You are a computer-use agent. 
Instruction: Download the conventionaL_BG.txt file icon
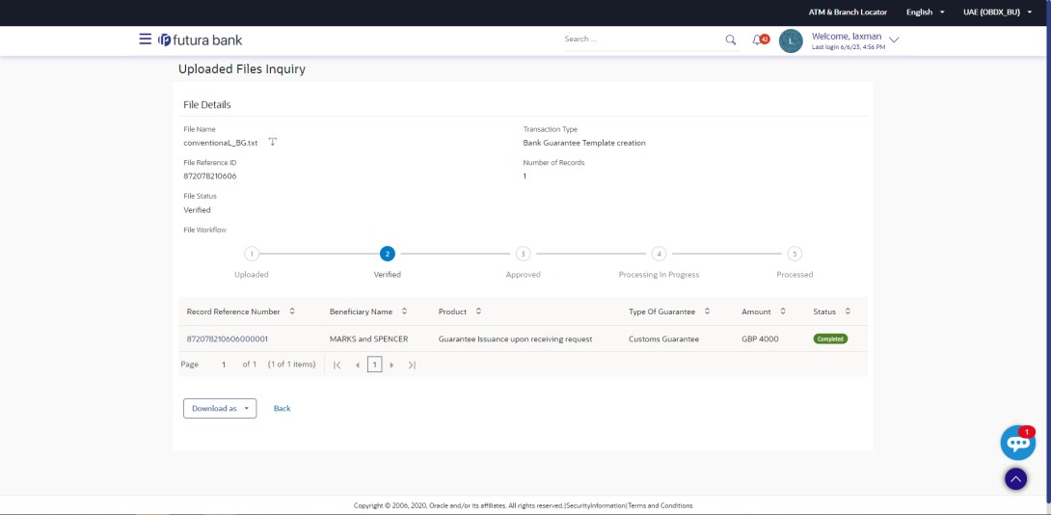tap(273, 142)
